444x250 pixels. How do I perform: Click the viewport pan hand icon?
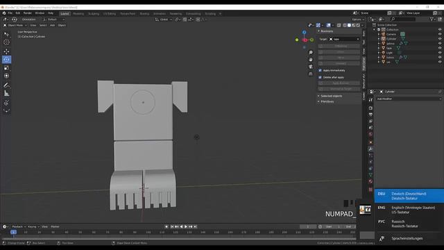pos(311,60)
